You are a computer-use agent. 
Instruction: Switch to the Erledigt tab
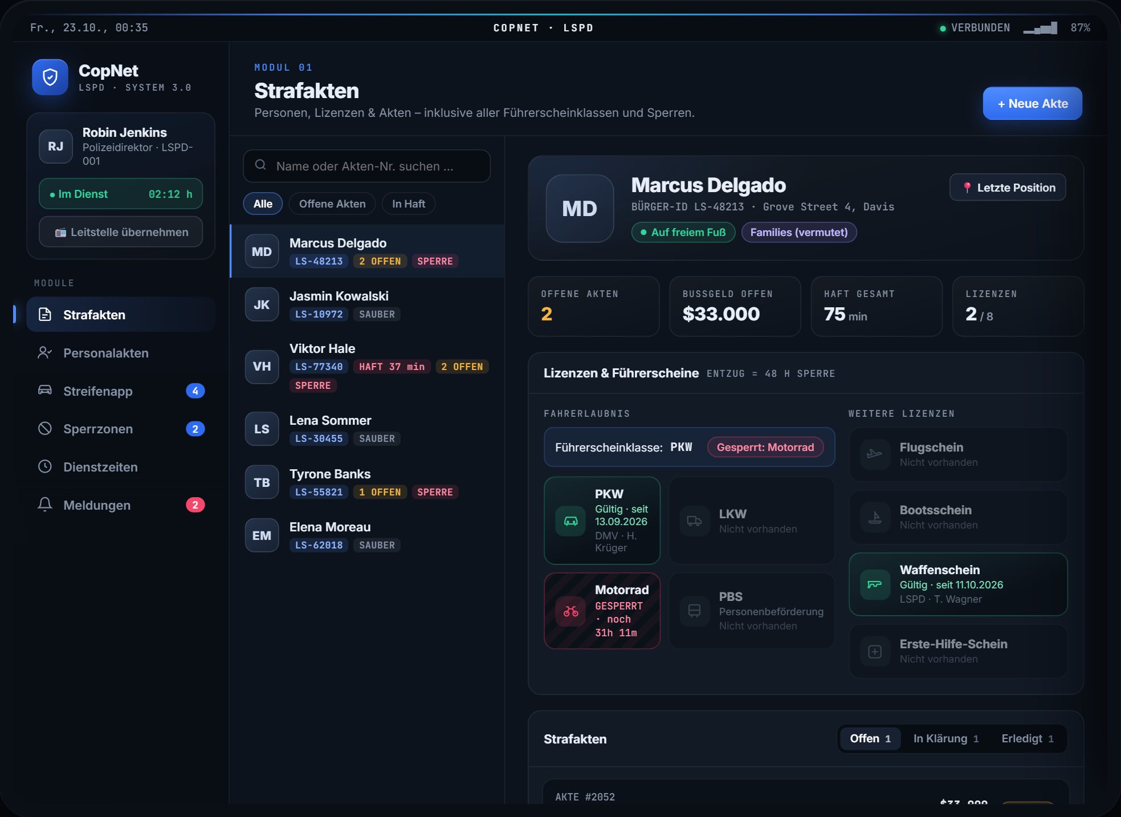(x=1028, y=738)
